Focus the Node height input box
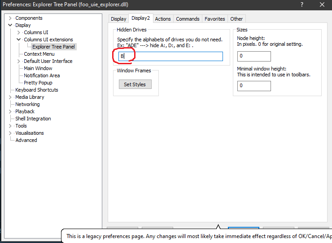The height and width of the screenshot is (243, 332). (x=254, y=56)
